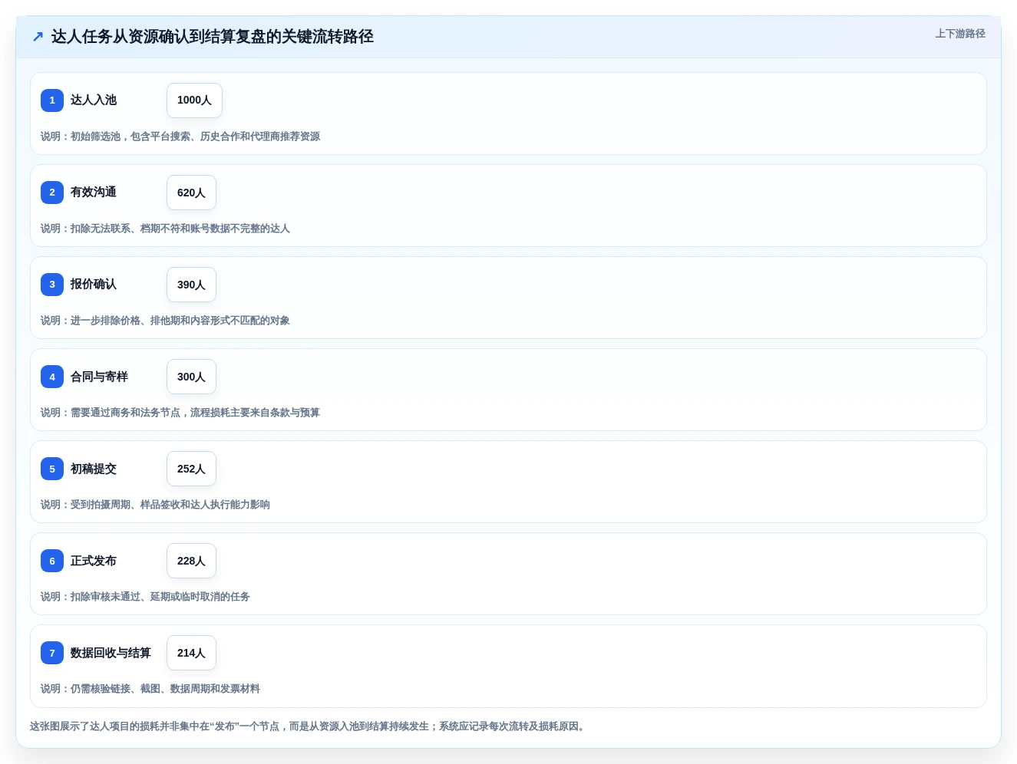Image resolution: width=1017 pixels, height=764 pixels.
Task: Click the 300人 count chip
Action: (191, 377)
